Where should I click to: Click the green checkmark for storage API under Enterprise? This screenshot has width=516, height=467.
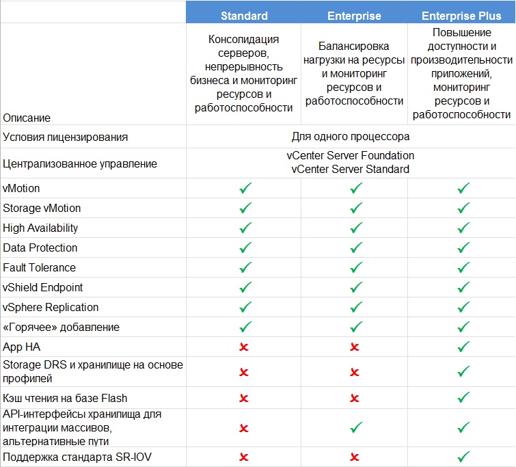356,427
